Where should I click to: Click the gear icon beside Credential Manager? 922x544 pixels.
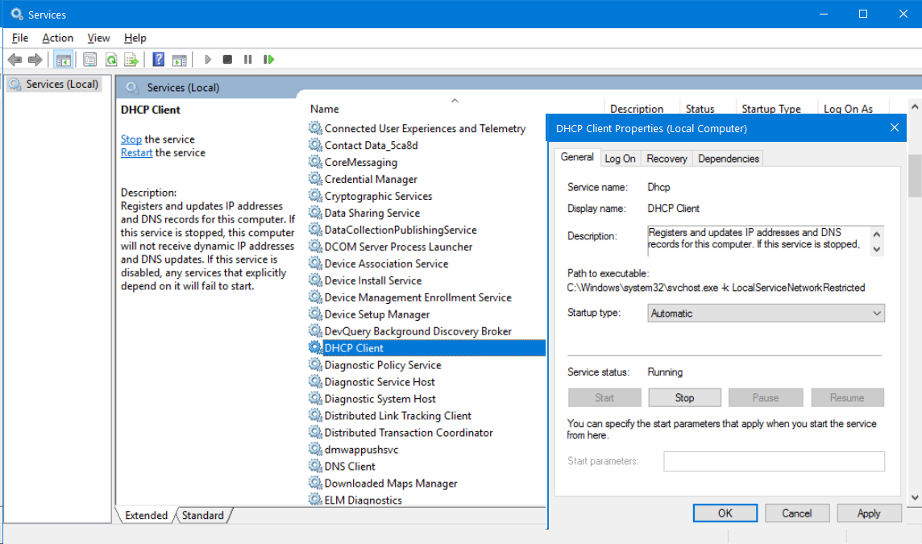pos(316,179)
